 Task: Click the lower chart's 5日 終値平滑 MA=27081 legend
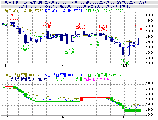[64, 75]
